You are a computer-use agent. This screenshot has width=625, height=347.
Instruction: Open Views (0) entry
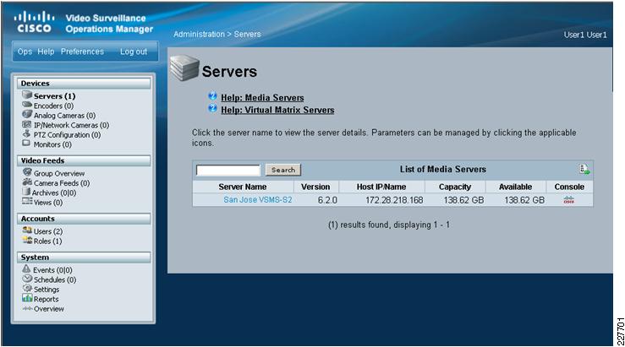pyautogui.click(x=48, y=202)
